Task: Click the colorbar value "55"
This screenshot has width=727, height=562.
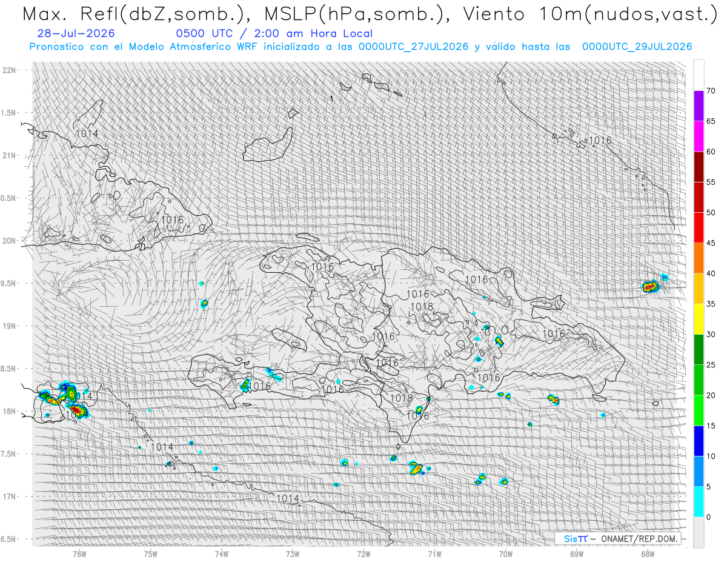Action: [x=711, y=182]
